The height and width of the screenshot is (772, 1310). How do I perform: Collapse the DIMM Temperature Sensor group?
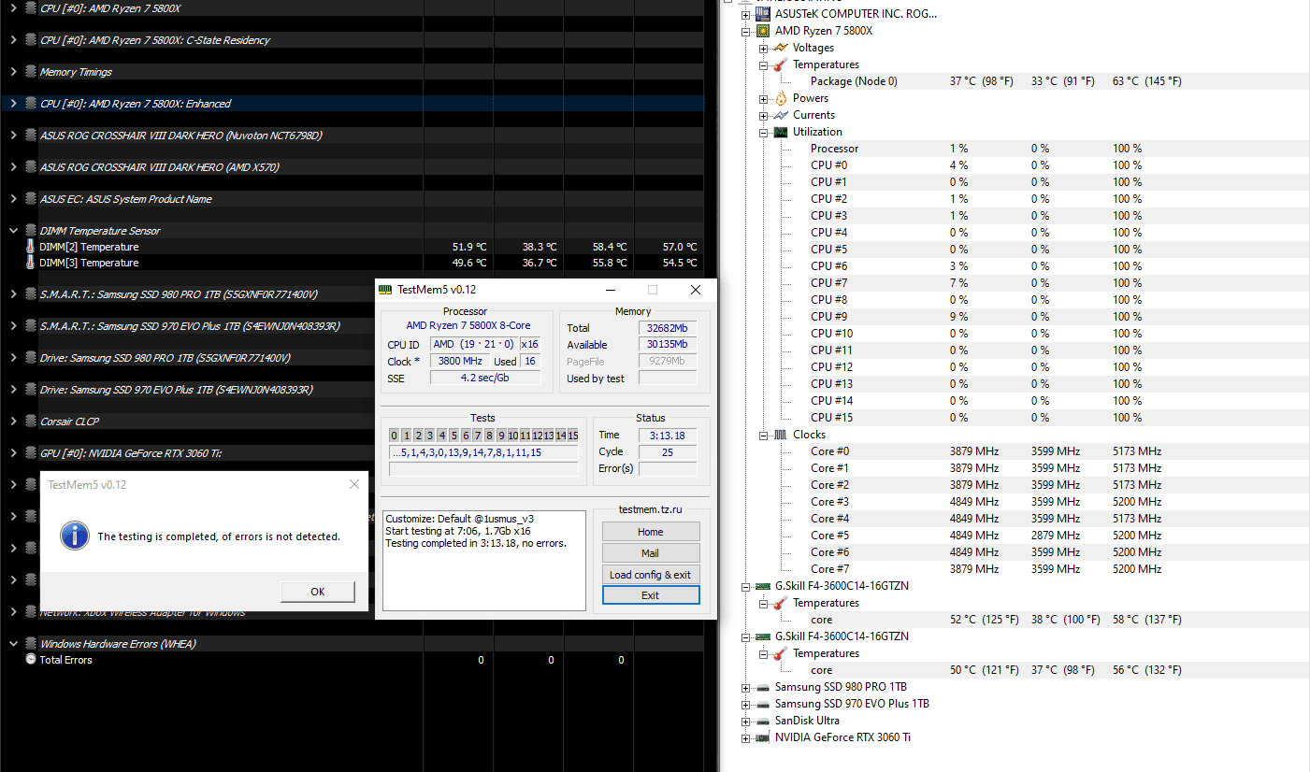coord(13,231)
